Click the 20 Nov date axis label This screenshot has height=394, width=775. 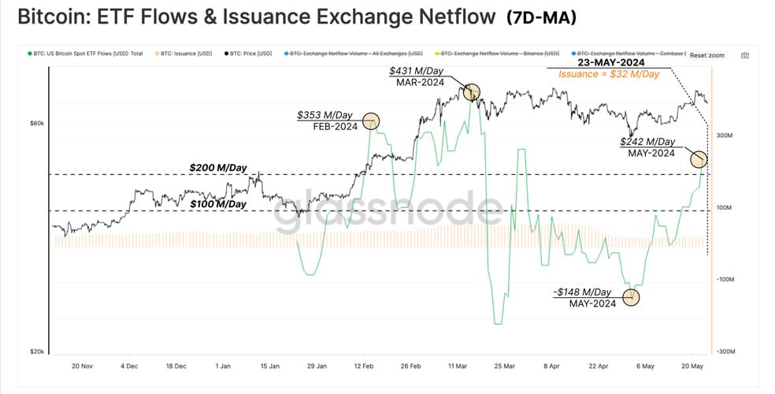coord(82,366)
